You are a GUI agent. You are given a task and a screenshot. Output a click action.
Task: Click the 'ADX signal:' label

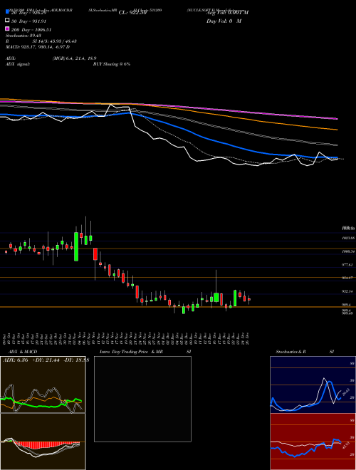(18, 64)
